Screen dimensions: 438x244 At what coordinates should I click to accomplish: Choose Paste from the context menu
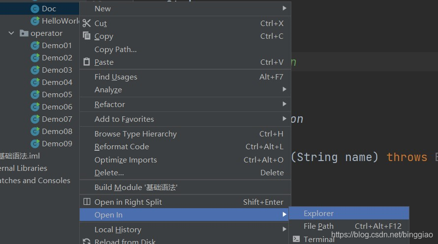click(x=185, y=62)
